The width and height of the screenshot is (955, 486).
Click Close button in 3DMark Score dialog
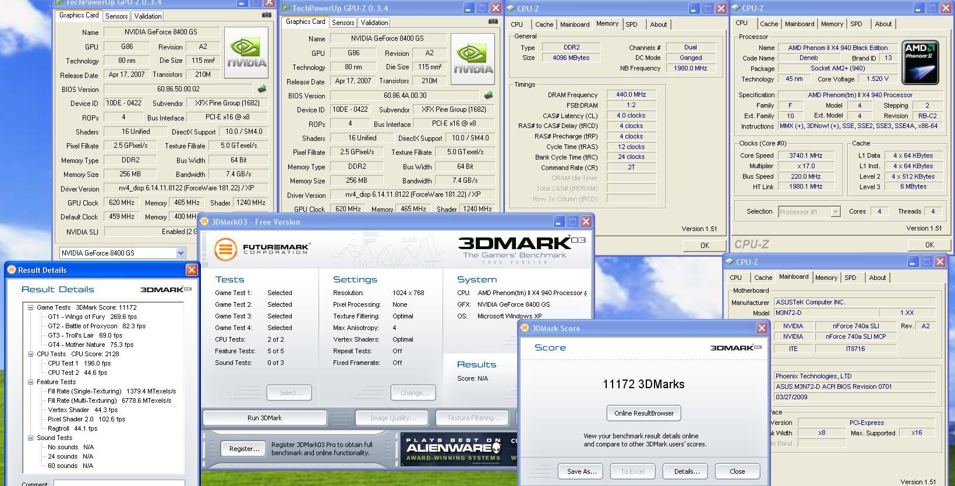pos(737,471)
